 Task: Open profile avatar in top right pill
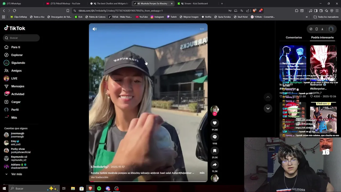pos(331,29)
